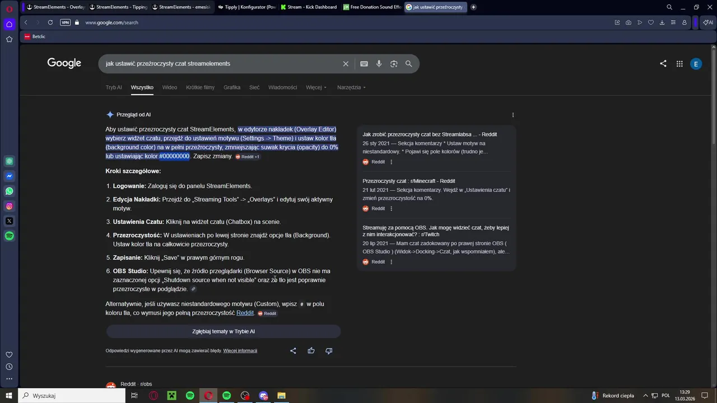
Task: Share the AI overview answer
Action: coord(293,351)
